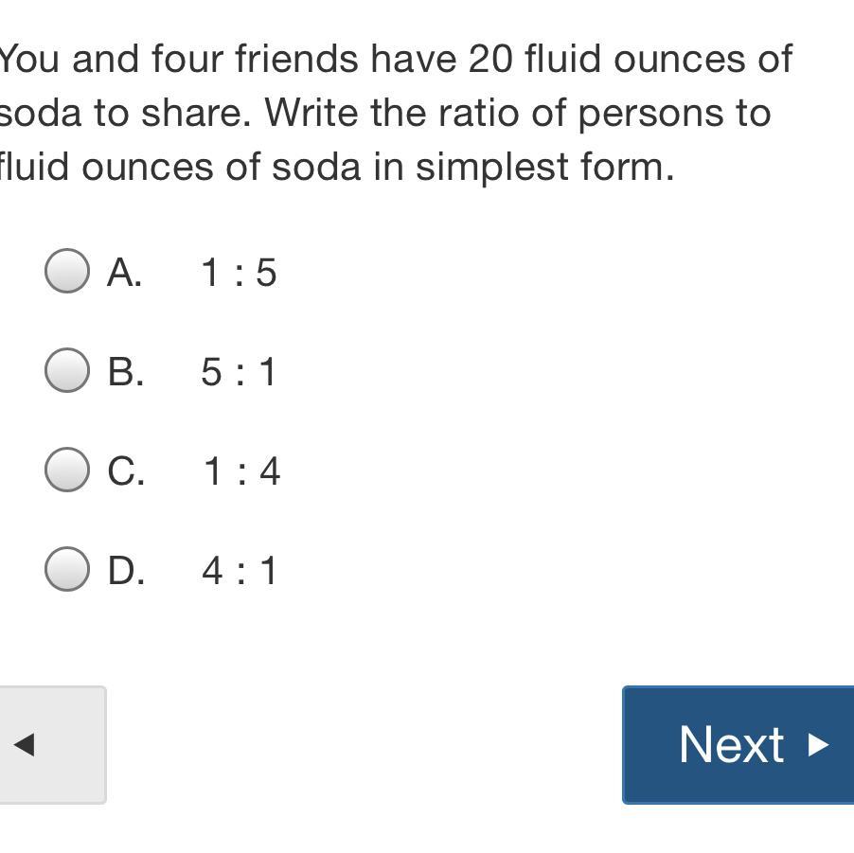Click the left-pointing previous arrow icon

(25, 744)
